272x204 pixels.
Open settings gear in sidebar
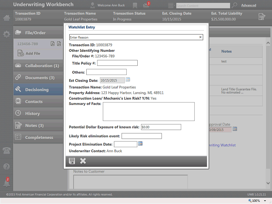click(x=7, y=34)
